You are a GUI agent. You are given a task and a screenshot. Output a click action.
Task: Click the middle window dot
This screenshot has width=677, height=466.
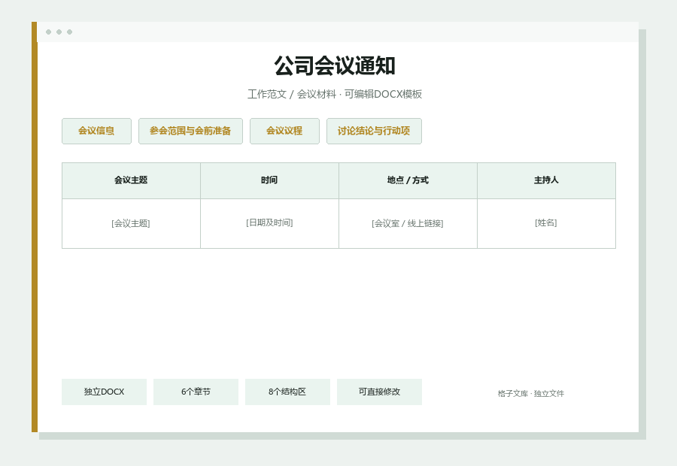59,32
